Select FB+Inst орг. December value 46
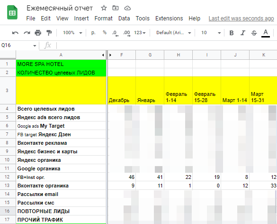 pos(122,177)
